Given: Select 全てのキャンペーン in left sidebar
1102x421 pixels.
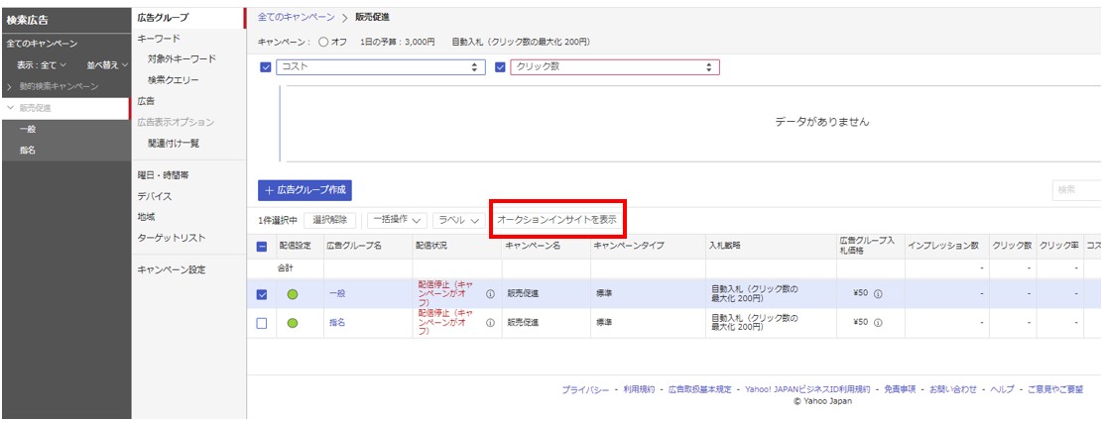Looking at the screenshot, I should coord(43,44).
